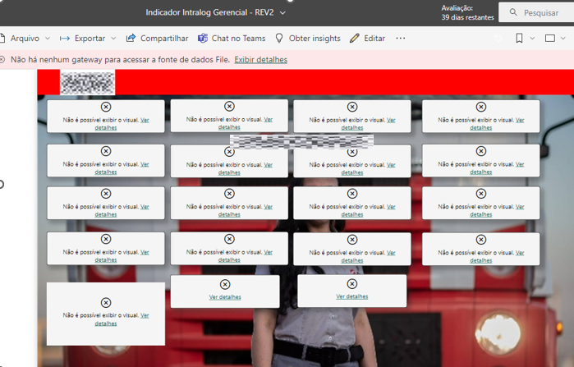574x367 pixels.
Task: Click the reset refresh icon in toolbar
Action: (x=498, y=39)
